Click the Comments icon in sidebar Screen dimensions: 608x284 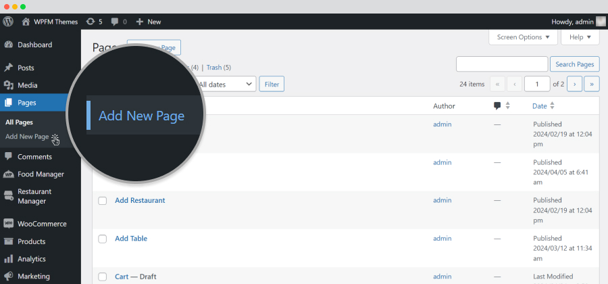pos(9,157)
